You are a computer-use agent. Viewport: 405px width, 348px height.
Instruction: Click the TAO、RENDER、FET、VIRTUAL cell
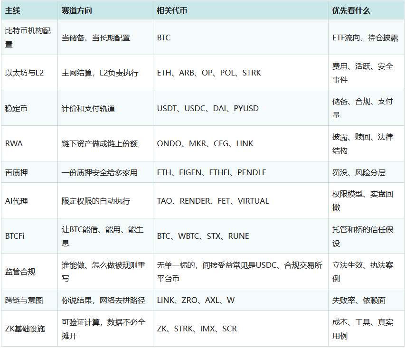(241, 200)
